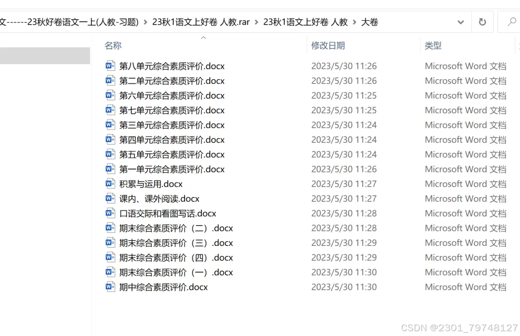Image resolution: width=520 pixels, height=336 pixels.
Task: Click the Word icon of 期中综合素质评价.docx
Action: point(110,286)
